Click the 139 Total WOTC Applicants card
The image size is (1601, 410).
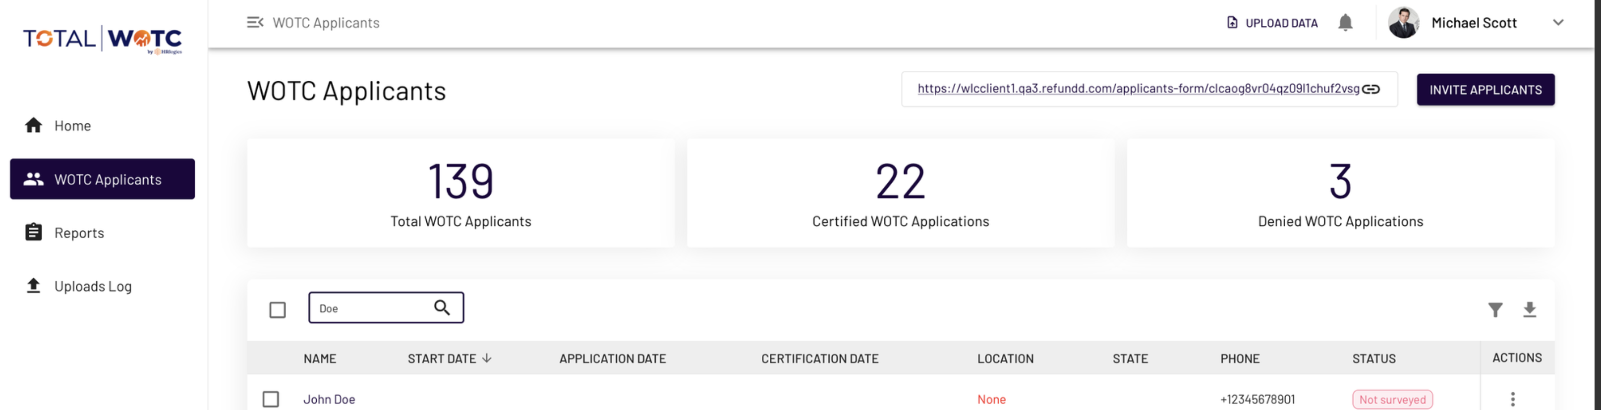pos(460,193)
